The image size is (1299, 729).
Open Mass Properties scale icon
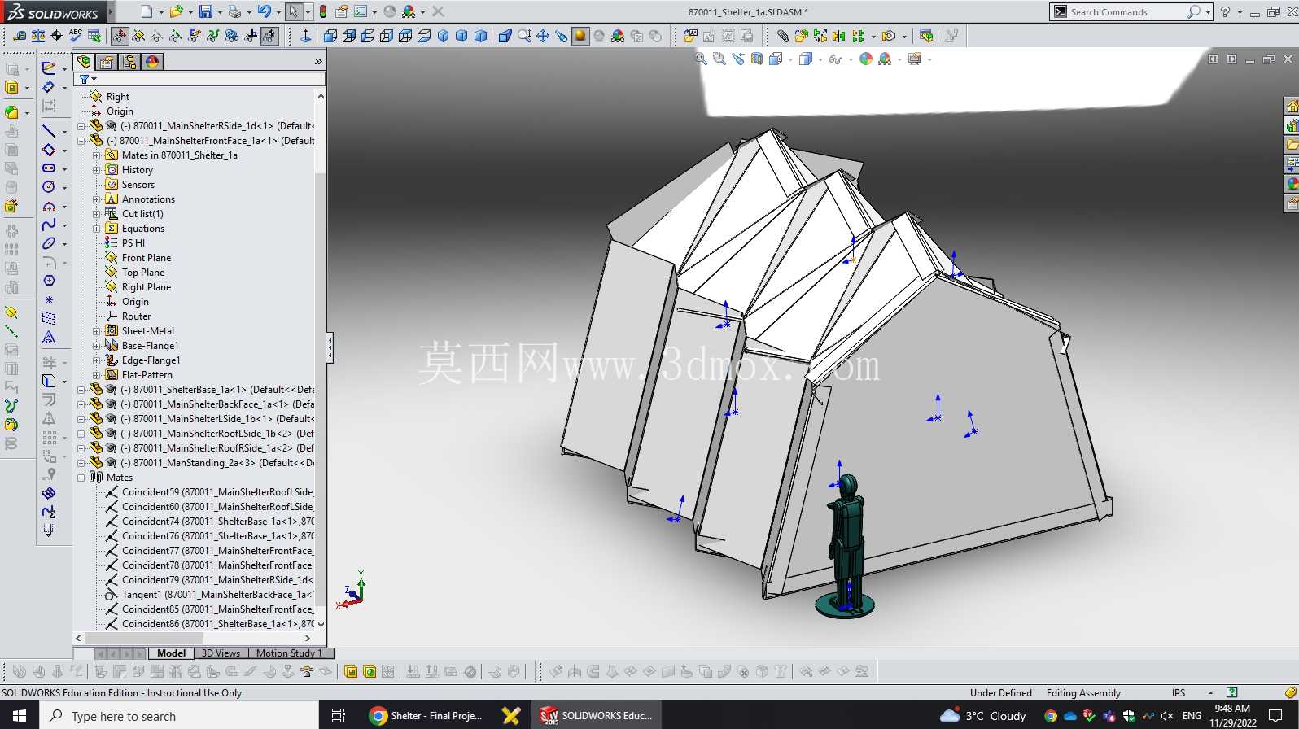[38, 36]
